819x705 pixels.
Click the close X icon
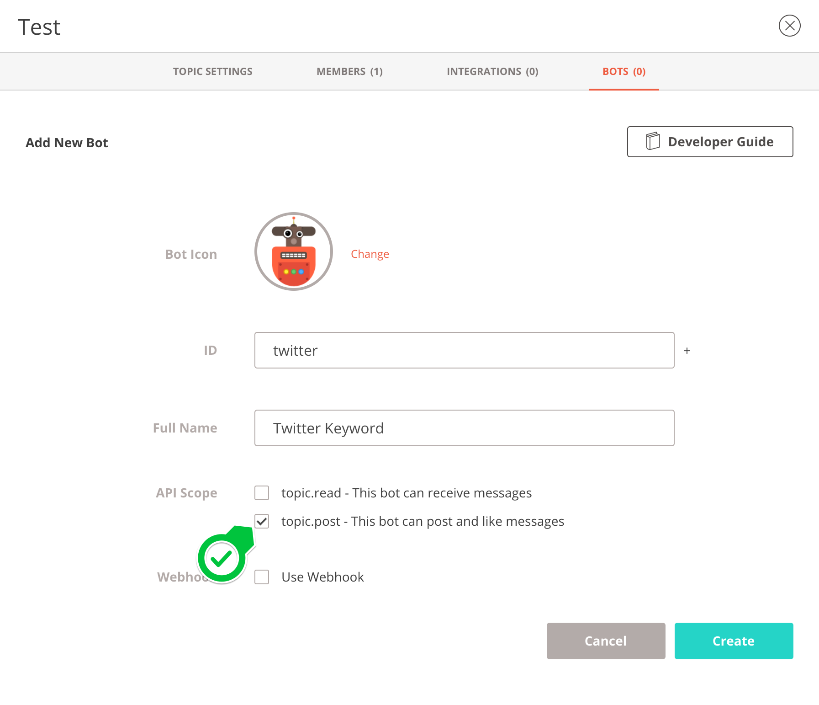coord(789,26)
